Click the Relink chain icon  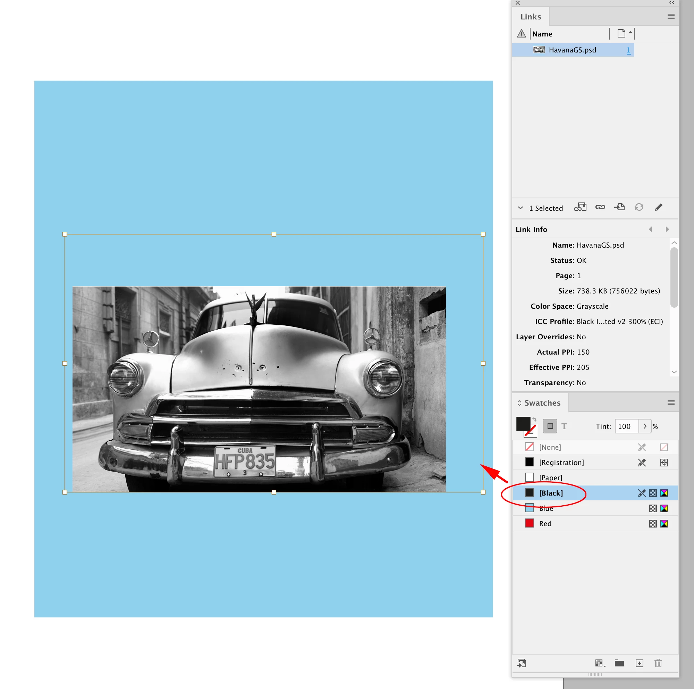(x=600, y=207)
